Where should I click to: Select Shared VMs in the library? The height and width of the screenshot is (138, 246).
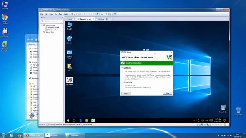48,32
